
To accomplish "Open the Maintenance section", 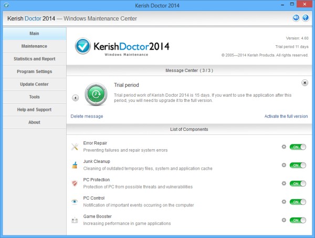I will click(x=35, y=46).
